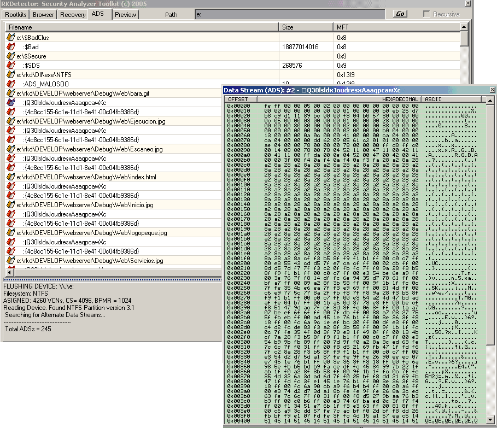Image resolution: width=497 pixels, height=428 pixels.
Task: Click the icon for e:\rkd\Dll\exe\NTFS
Action: (10, 74)
